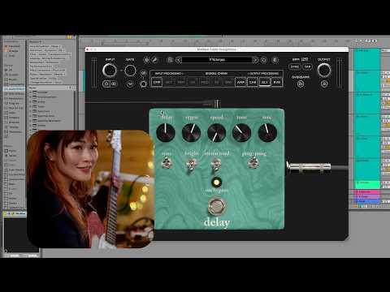Click the round icon right of save

tap(275, 60)
